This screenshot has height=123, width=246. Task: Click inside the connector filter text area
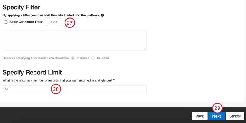(74, 40)
